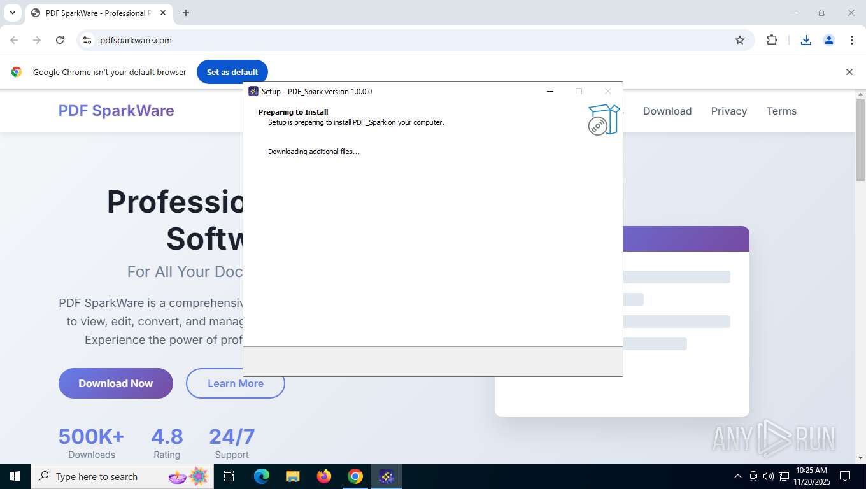Open the Download nav link
Viewport: 866px width, 489px height.
(x=667, y=111)
